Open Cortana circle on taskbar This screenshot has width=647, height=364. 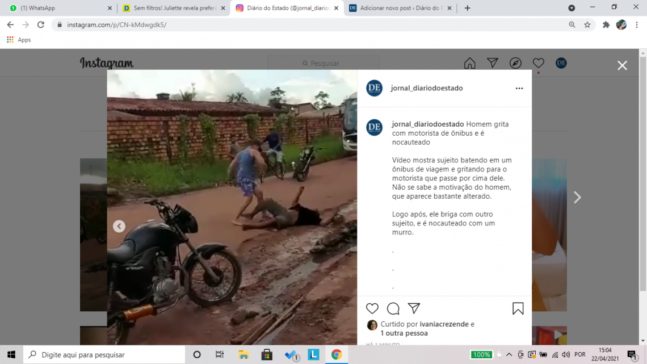197,354
